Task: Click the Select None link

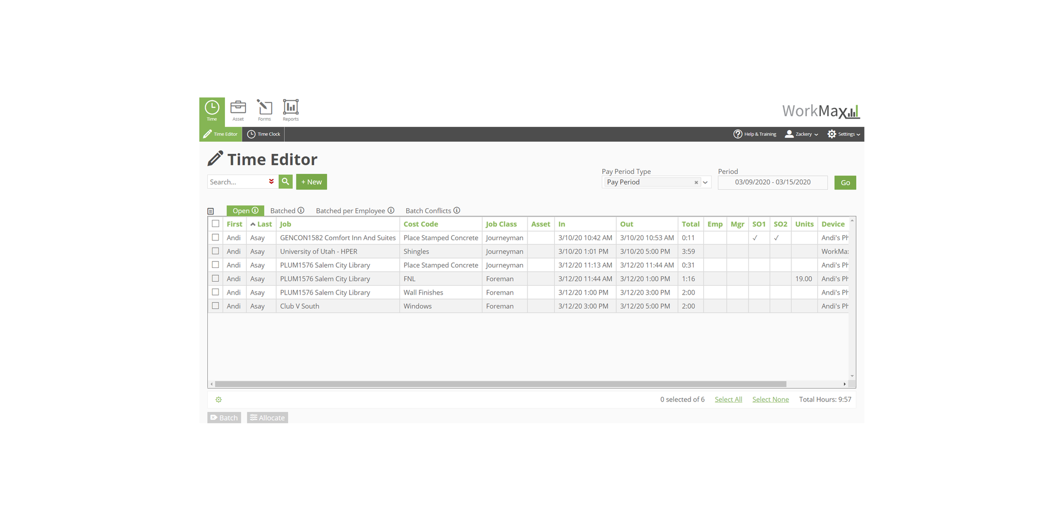Action: (770, 399)
